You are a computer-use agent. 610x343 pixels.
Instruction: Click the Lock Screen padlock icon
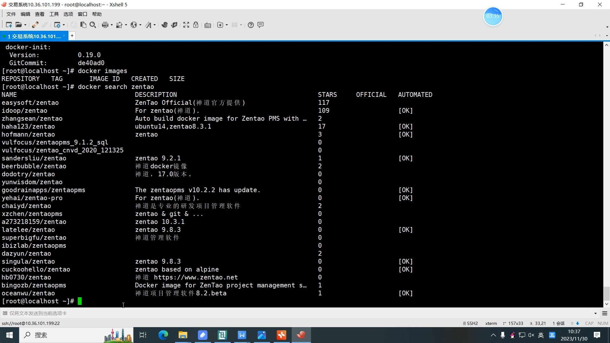pyautogui.click(x=196, y=25)
